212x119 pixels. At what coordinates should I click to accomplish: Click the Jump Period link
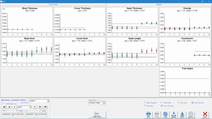[x=25, y=103]
